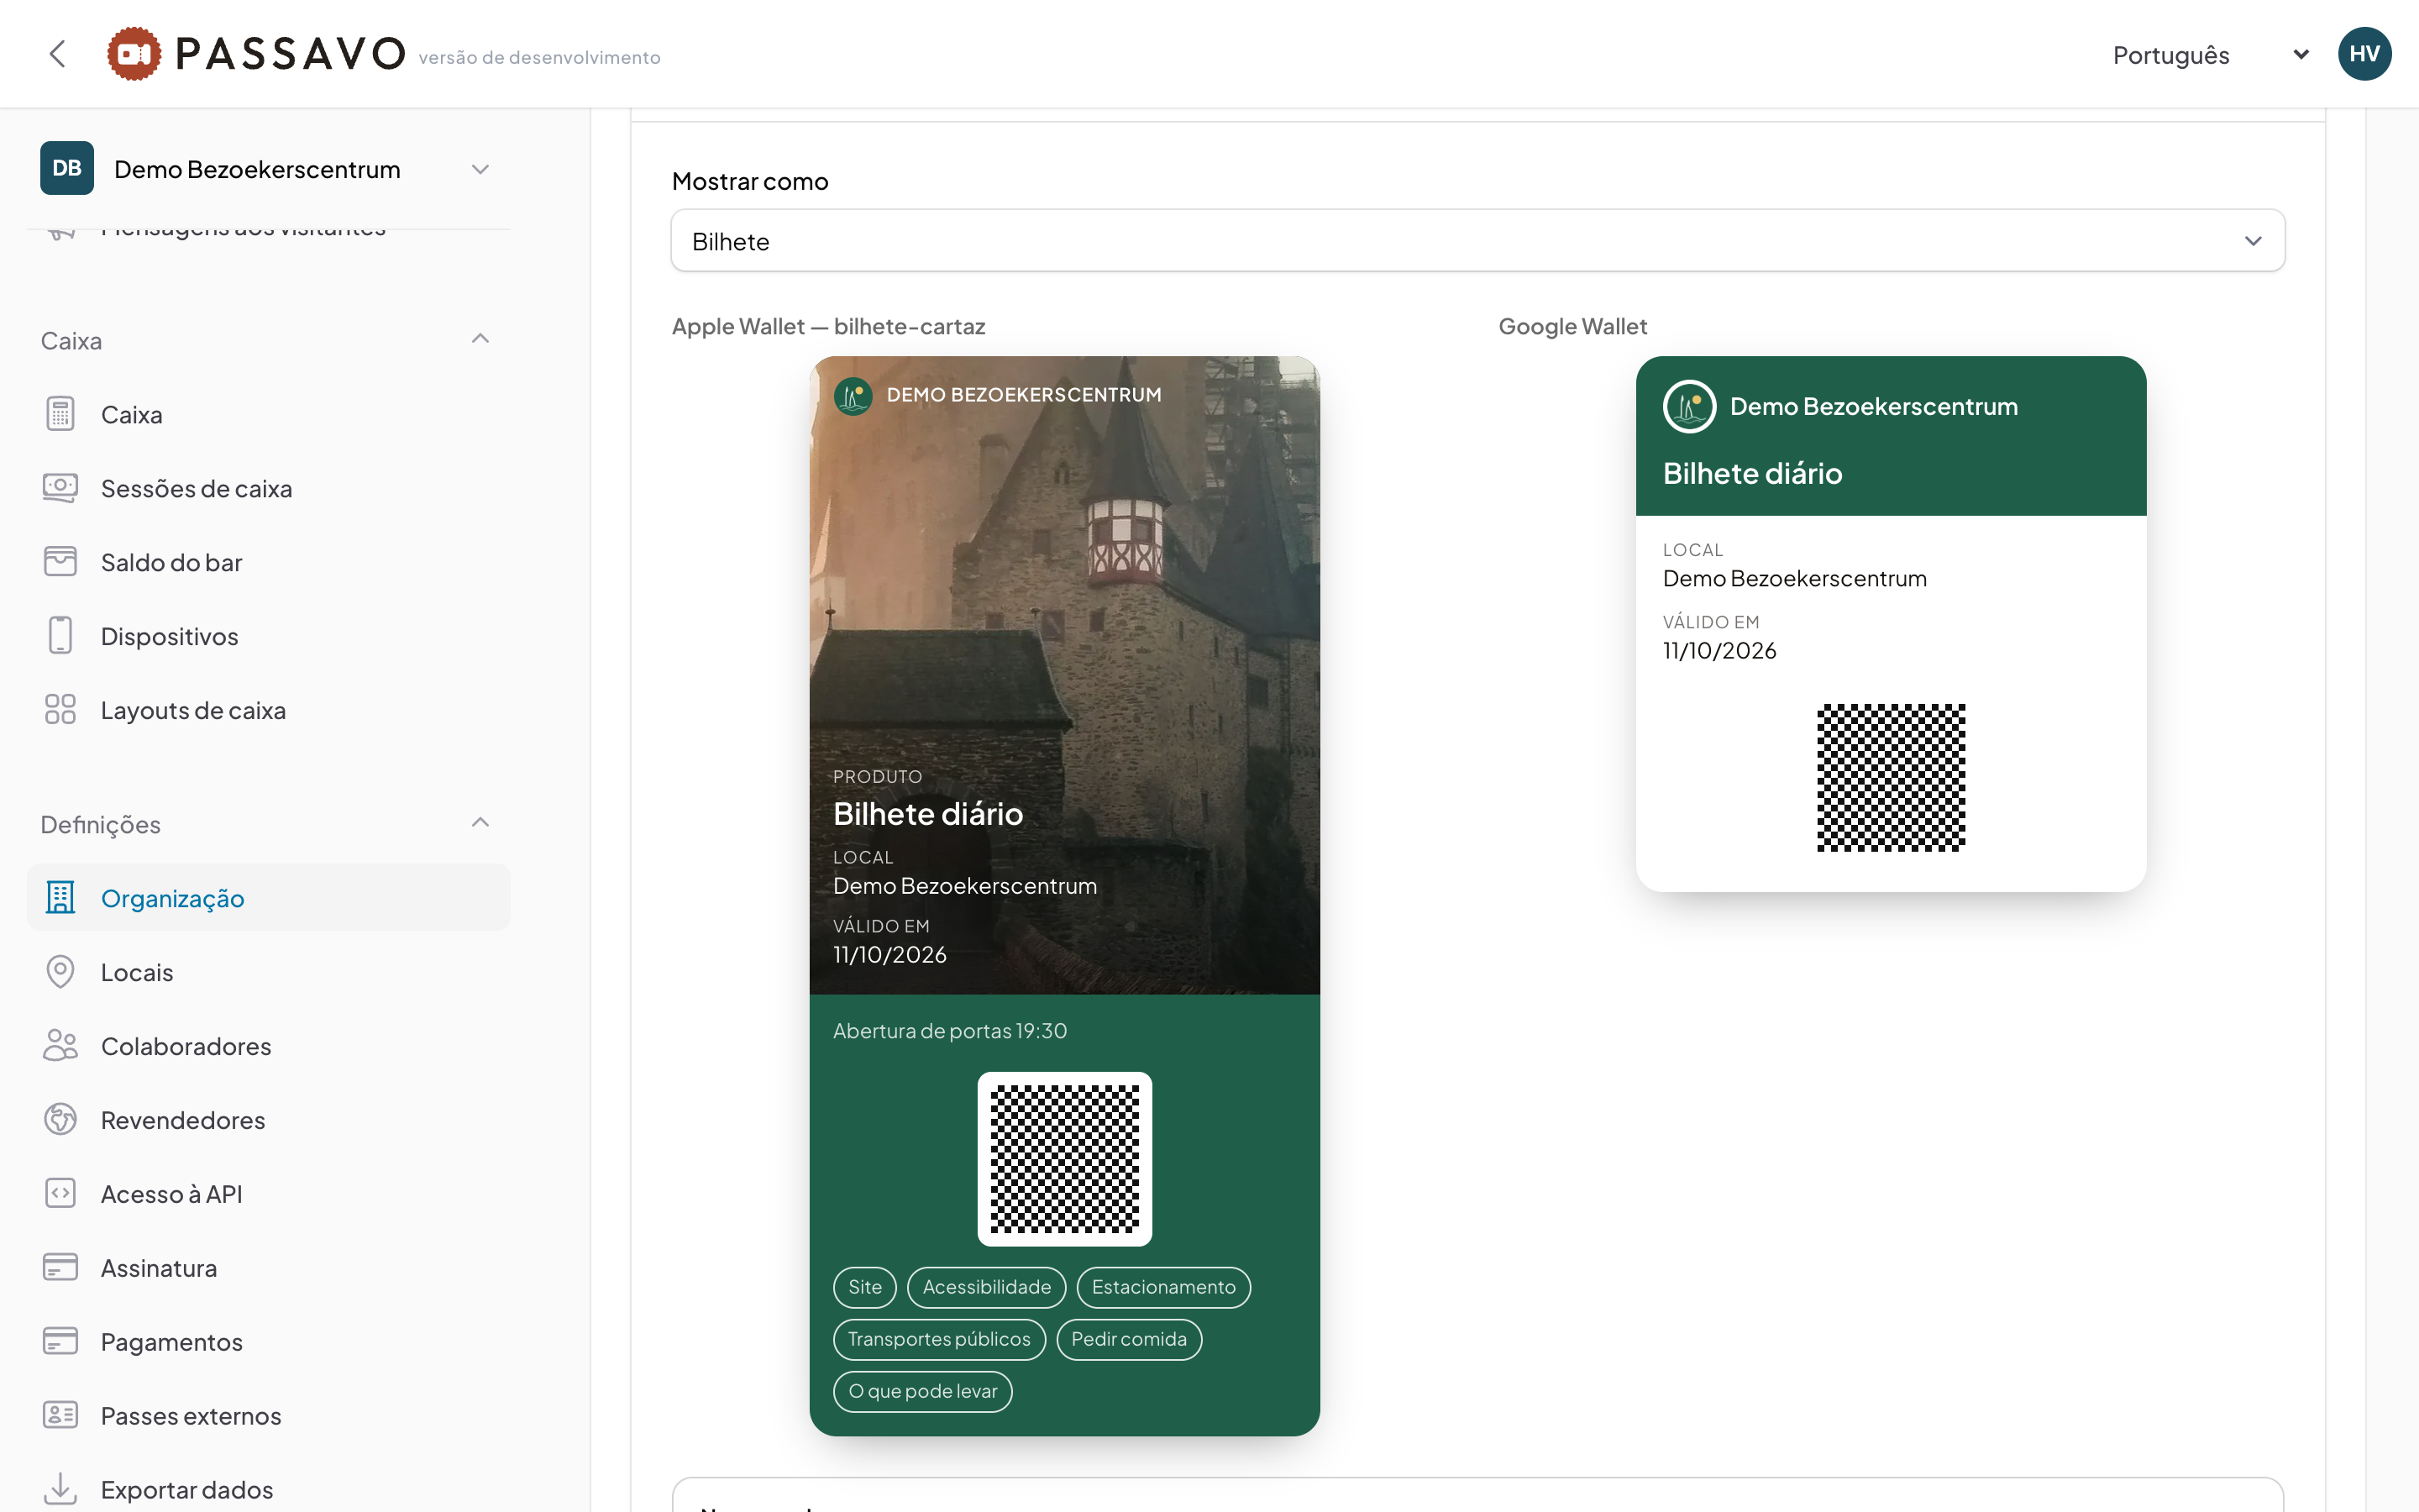Open the Mostrar como dropdown

pos(1477,241)
